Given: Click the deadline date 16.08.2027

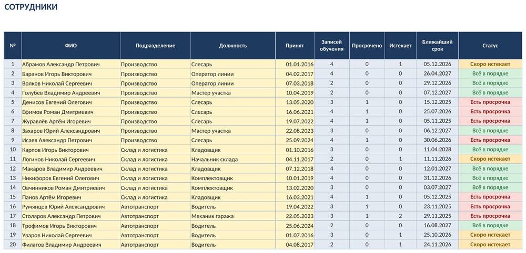Looking at the screenshot, I should coord(438,226).
